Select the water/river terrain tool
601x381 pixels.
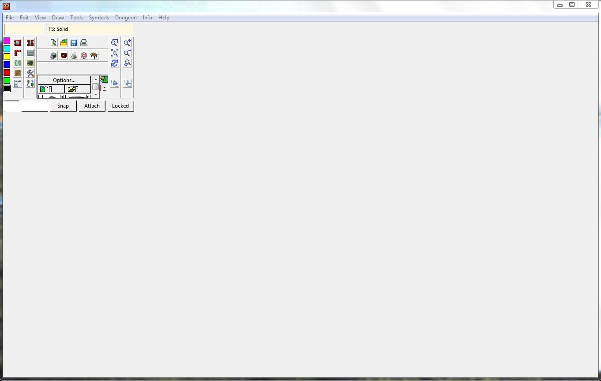click(x=18, y=63)
